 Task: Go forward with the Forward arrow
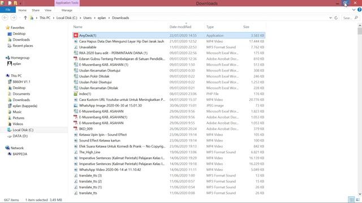(x=14, y=17)
